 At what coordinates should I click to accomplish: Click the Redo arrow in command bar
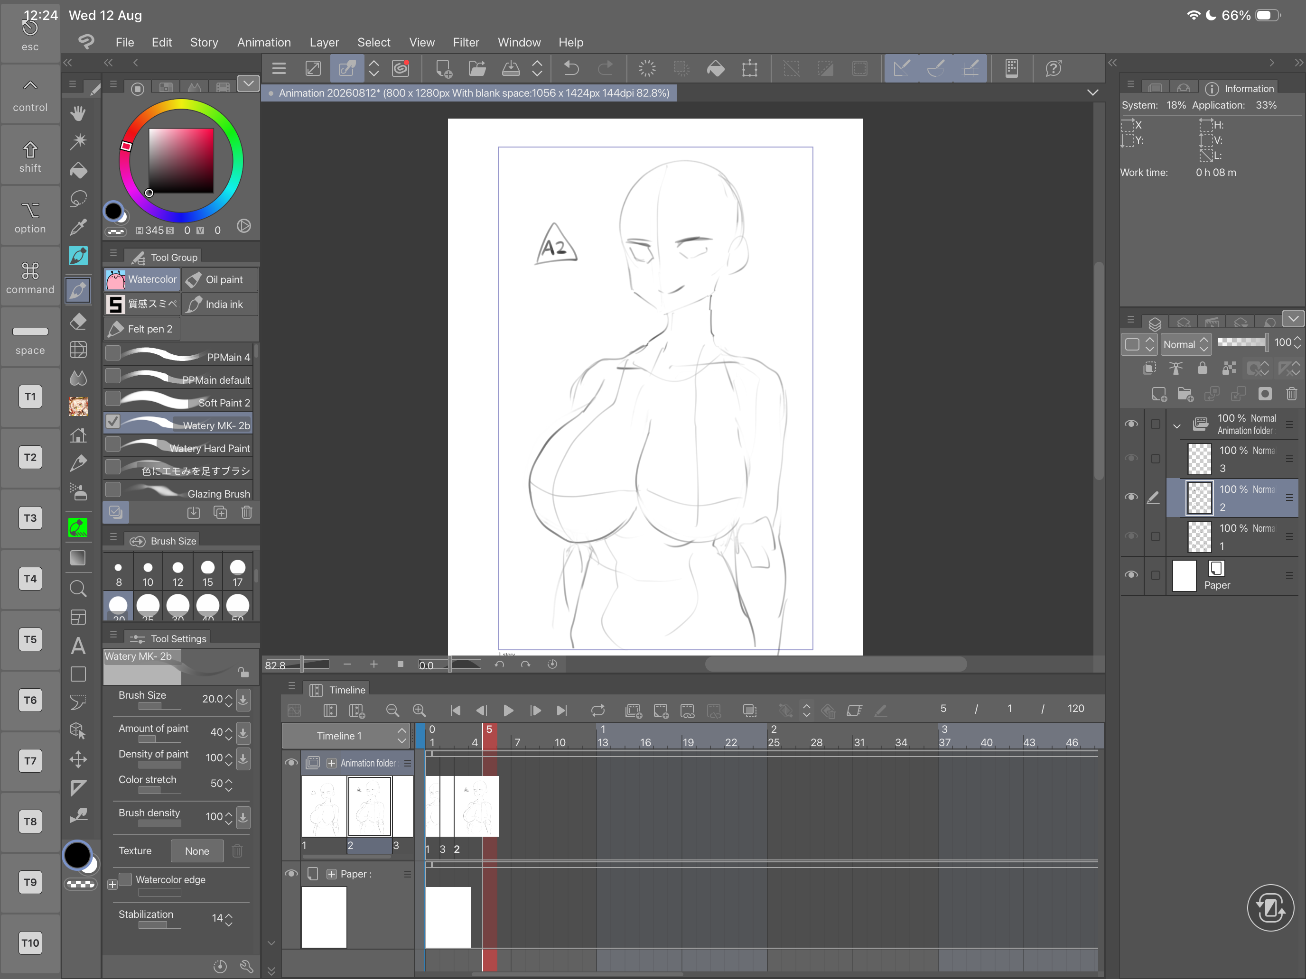[x=605, y=68]
